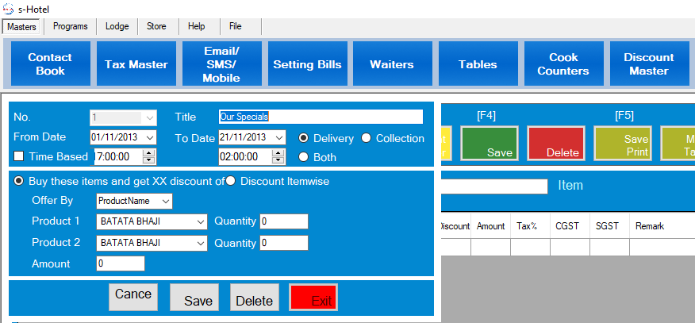Open Email/SMS/Mobile settings tile
Viewport: 695px width, 323px height.
pyautogui.click(x=221, y=64)
